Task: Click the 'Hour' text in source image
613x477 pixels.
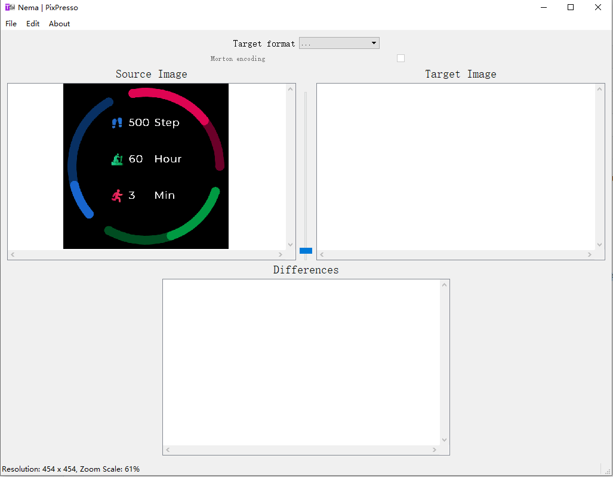Action: click(x=168, y=159)
